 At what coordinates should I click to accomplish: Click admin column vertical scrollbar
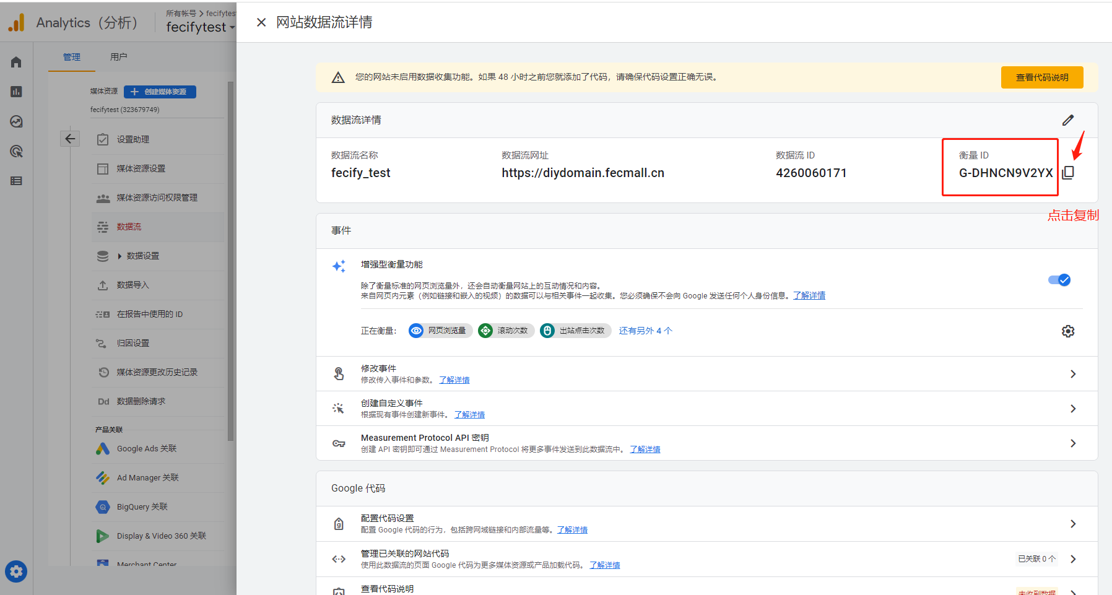[231, 260]
